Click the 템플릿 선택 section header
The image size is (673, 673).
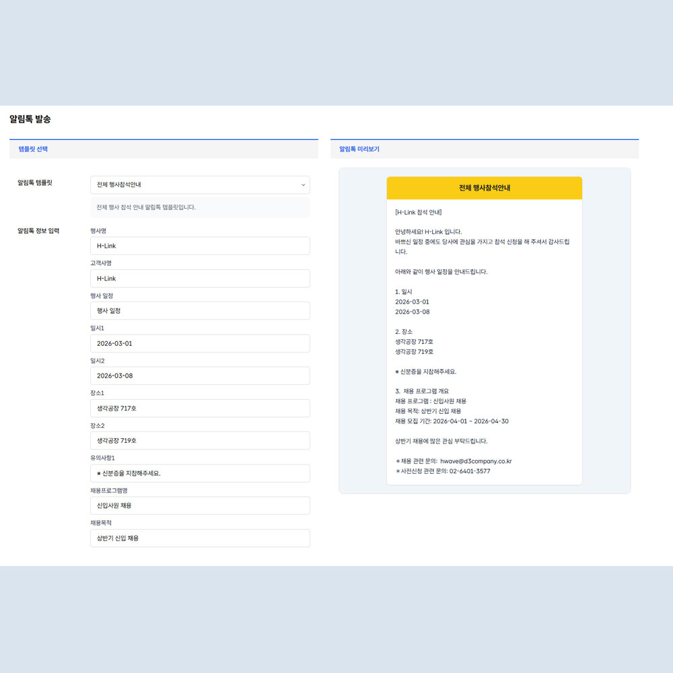pos(33,149)
